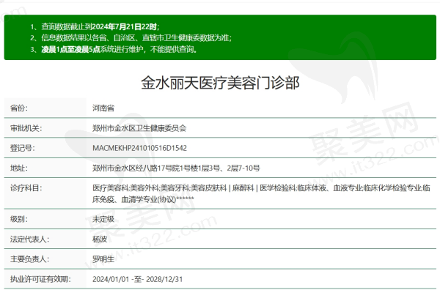Select registration number MACMEKHP241010516D1542
Screen dimensions: 440x290
(140, 148)
